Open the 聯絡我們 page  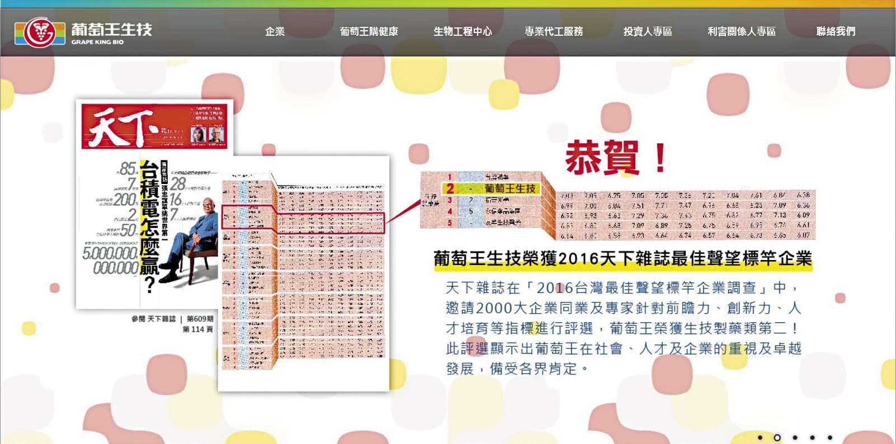(836, 31)
